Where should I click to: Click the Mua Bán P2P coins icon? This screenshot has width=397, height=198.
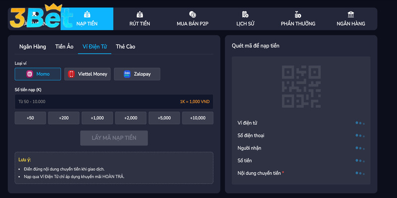[x=193, y=14]
